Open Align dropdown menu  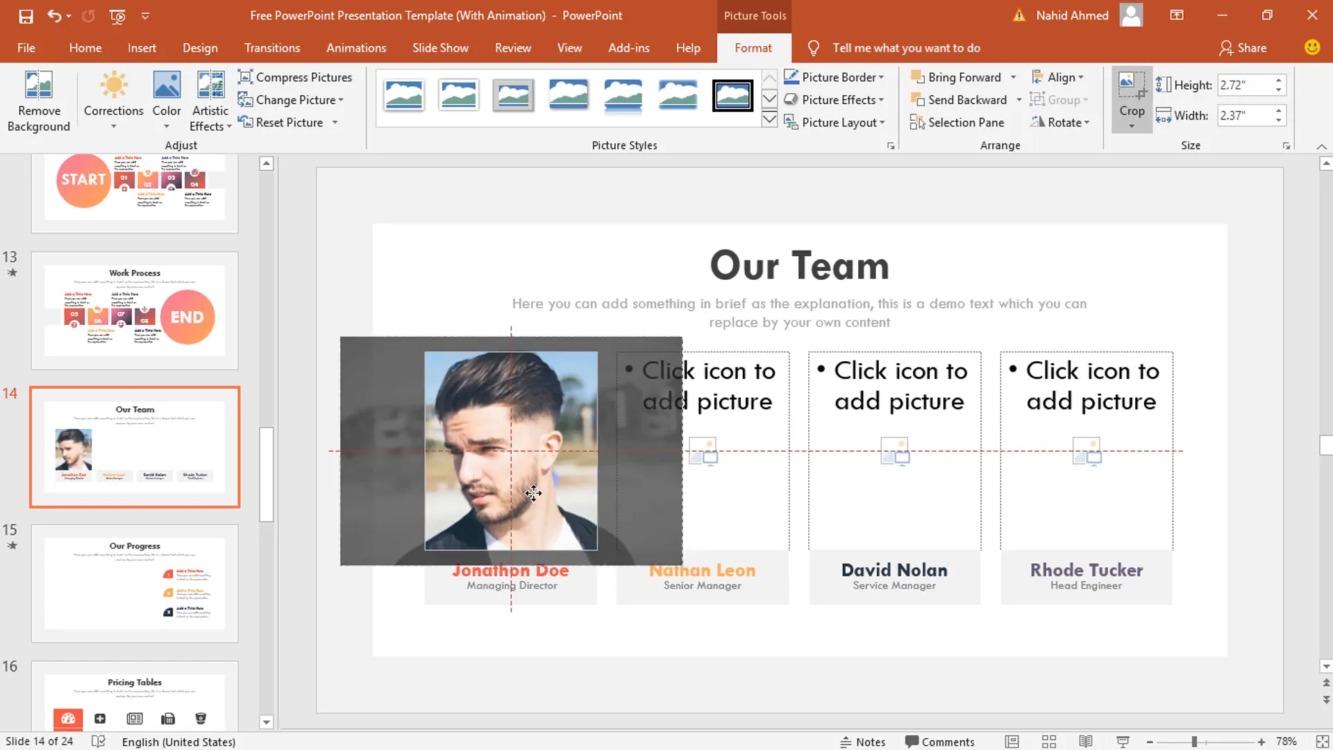1057,77
